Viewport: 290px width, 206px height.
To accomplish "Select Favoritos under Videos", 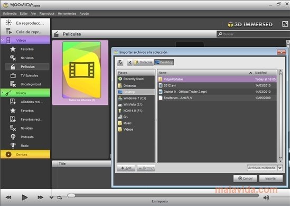I will [x=27, y=49].
